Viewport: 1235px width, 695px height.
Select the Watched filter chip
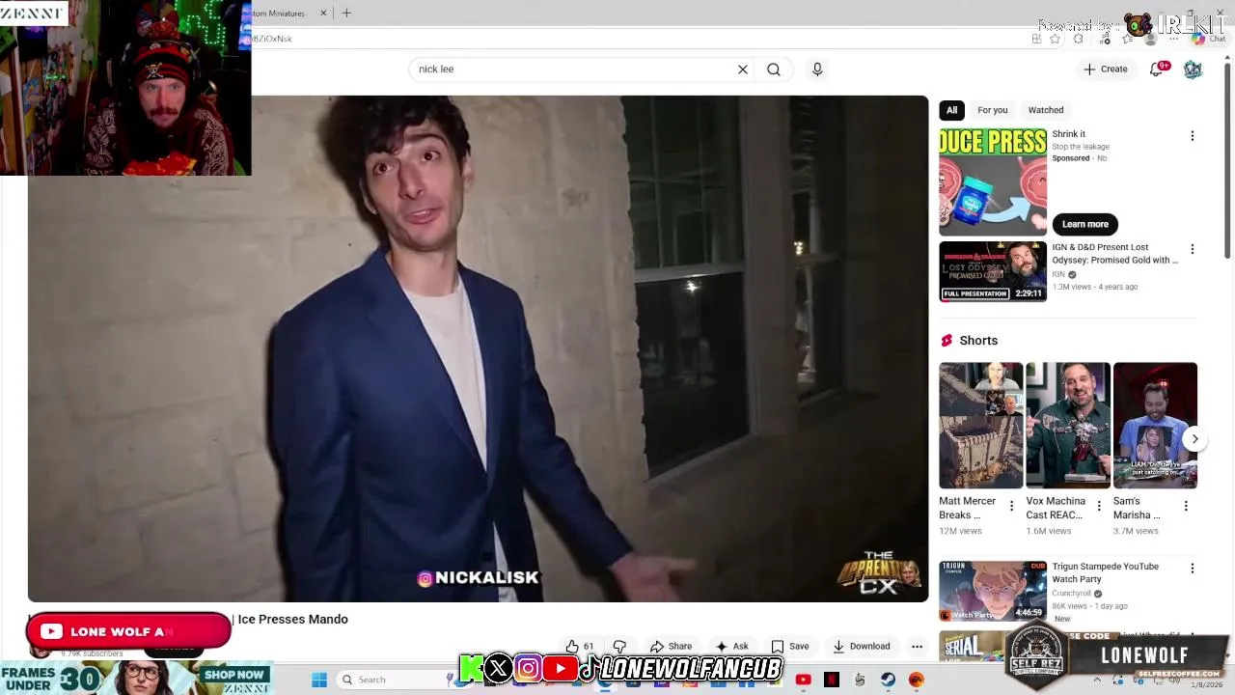coord(1046,110)
